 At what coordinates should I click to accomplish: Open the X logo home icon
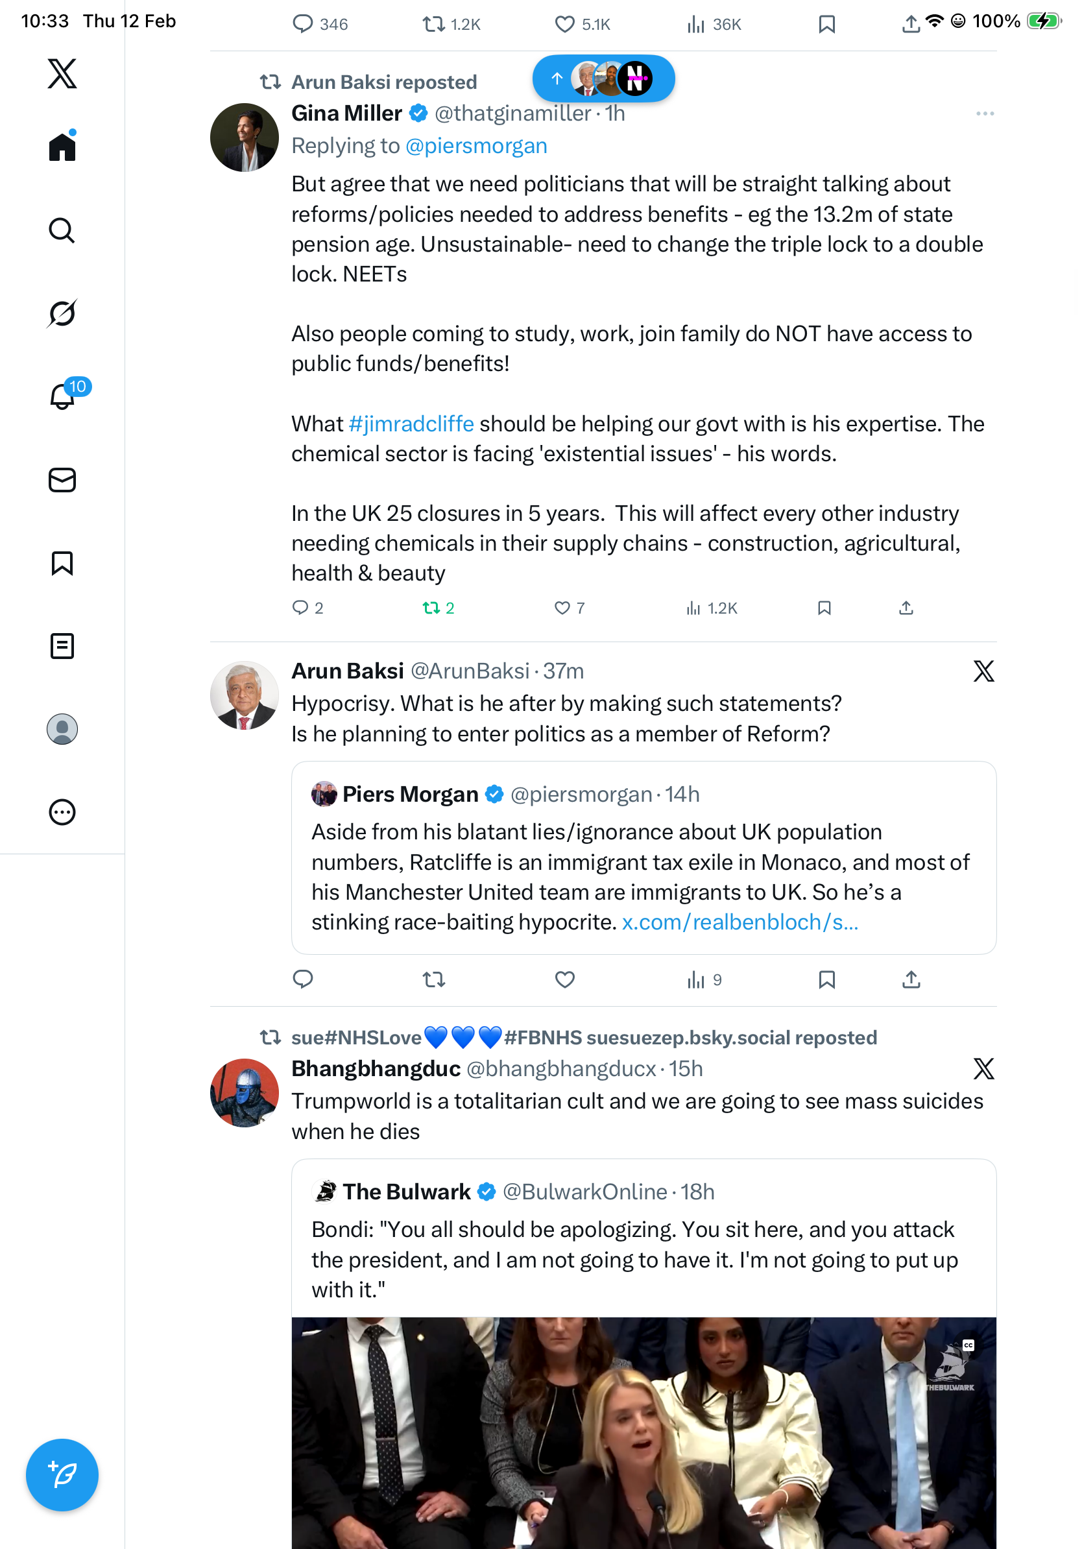click(62, 73)
